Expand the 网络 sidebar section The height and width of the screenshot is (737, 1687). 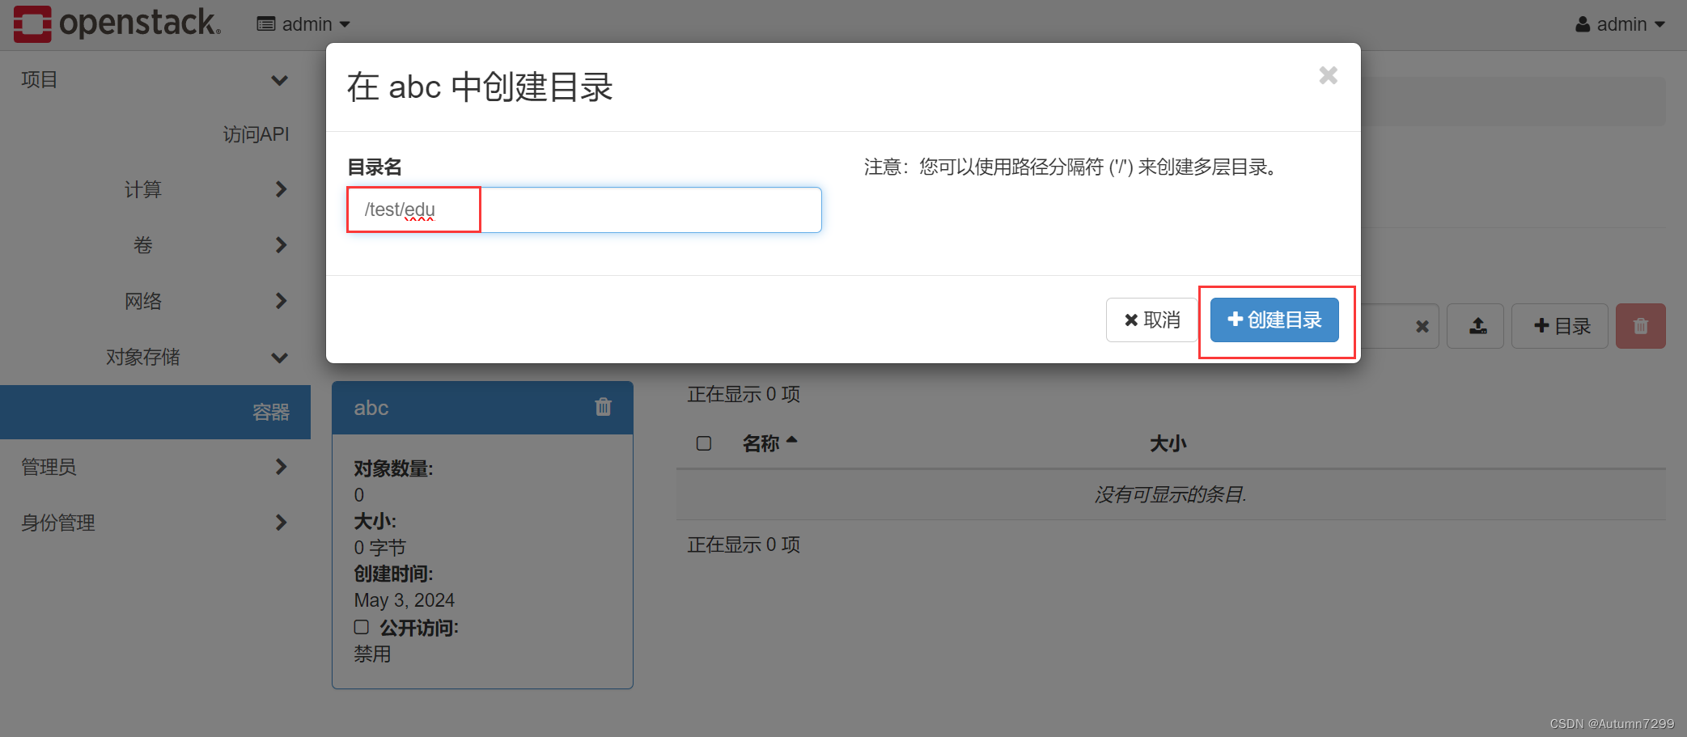point(155,301)
